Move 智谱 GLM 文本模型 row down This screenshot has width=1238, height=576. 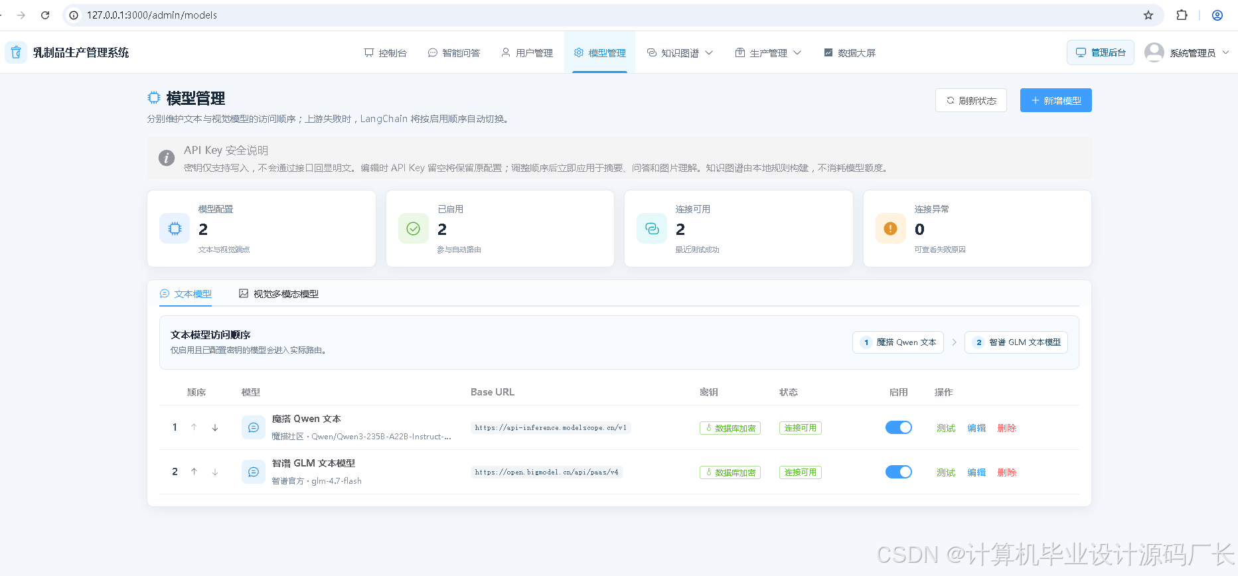pos(215,472)
